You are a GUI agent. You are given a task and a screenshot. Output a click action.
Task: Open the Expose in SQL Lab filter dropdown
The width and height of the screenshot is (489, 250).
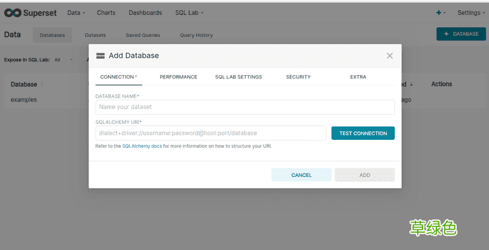coord(64,59)
